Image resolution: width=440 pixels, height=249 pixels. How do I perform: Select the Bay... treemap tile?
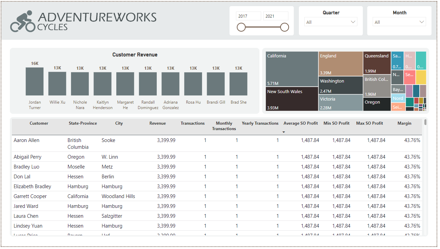[398, 89]
